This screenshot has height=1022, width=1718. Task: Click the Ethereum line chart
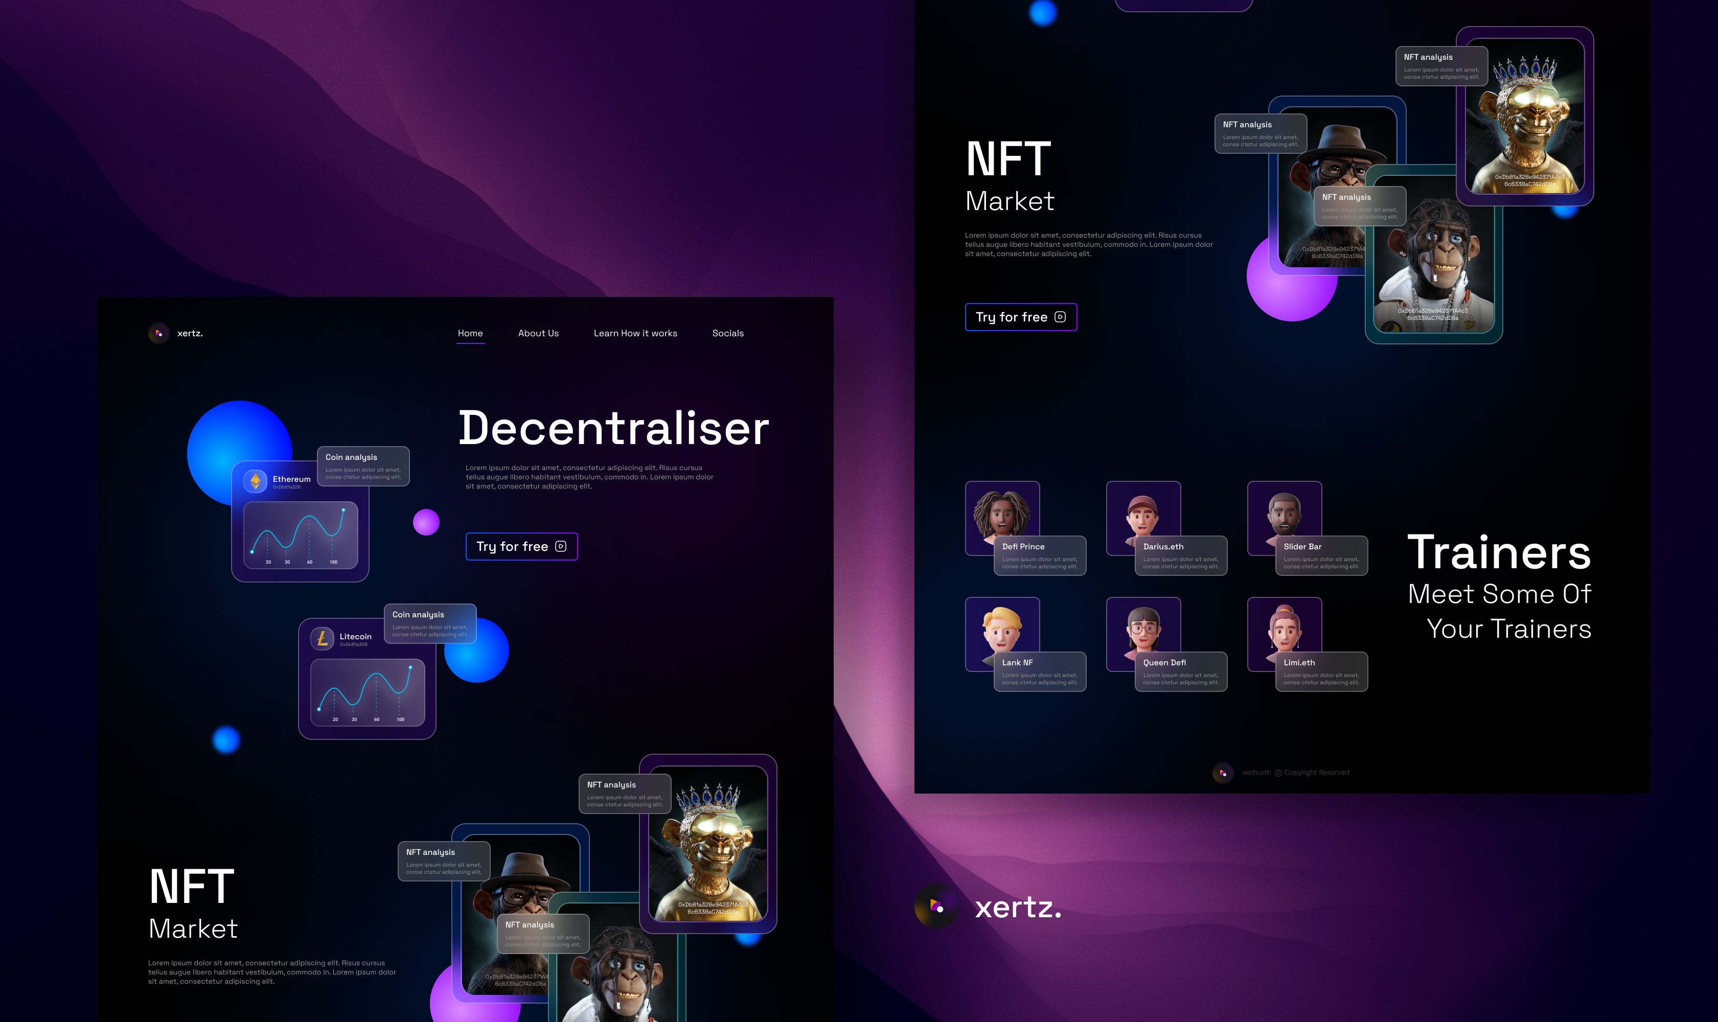(301, 535)
